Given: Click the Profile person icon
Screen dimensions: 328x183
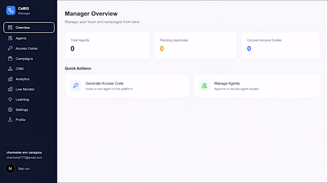Looking at the screenshot, I should (10, 120).
